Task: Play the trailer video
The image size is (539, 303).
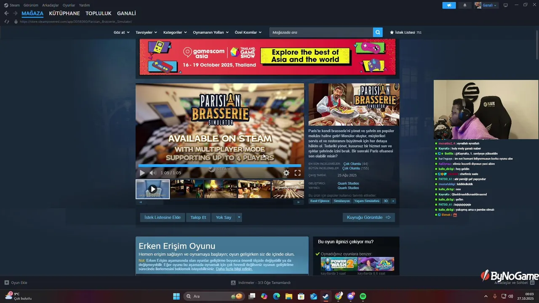Action: tap(142, 173)
